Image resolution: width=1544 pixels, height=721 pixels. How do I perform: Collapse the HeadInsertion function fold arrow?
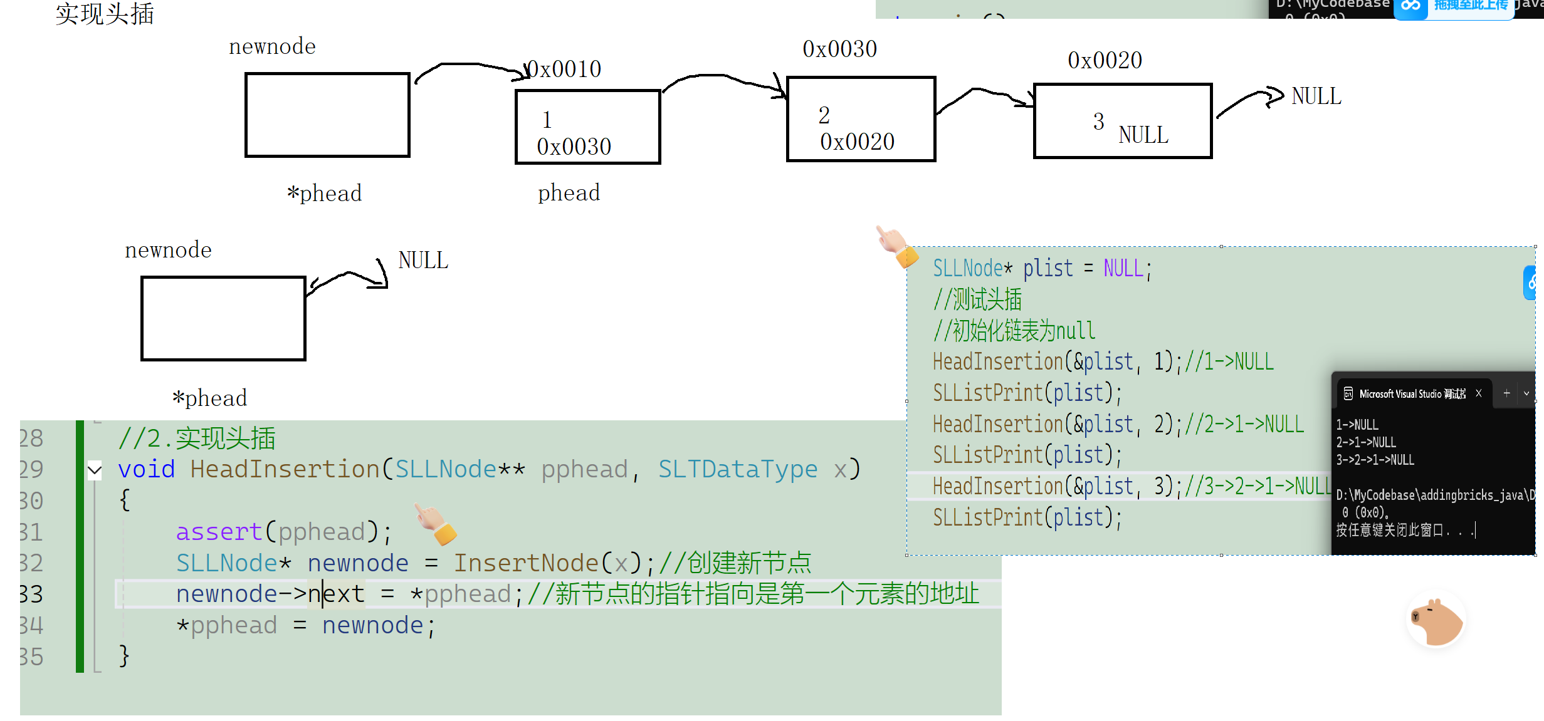click(x=95, y=469)
